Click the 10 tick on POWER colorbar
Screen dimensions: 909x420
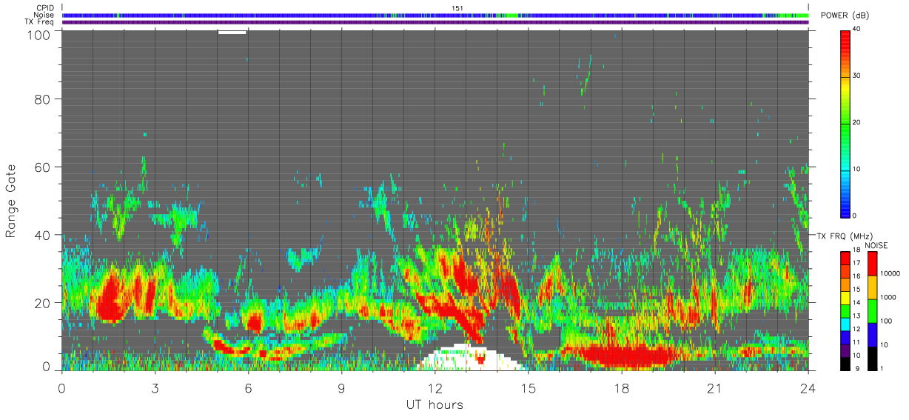point(856,170)
